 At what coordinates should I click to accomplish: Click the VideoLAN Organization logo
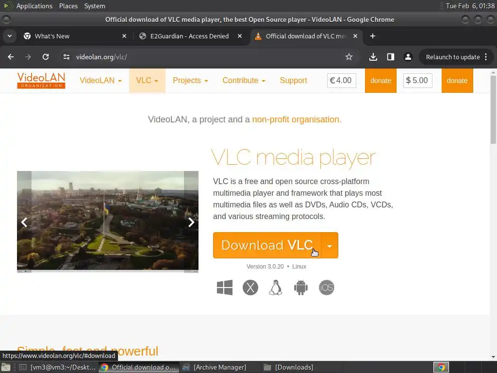(x=41, y=80)
